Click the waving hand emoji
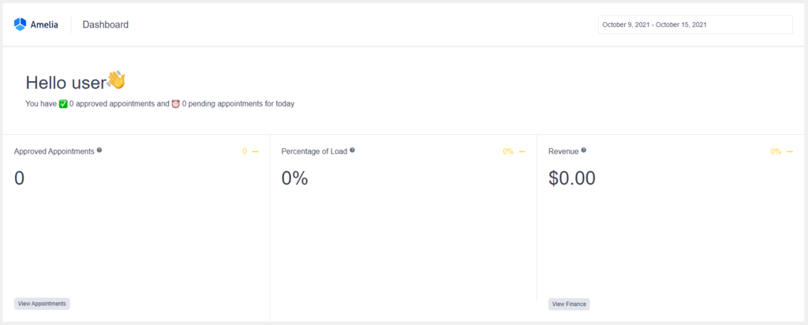This screenshot has width=808, height=325. coord(116,80)
